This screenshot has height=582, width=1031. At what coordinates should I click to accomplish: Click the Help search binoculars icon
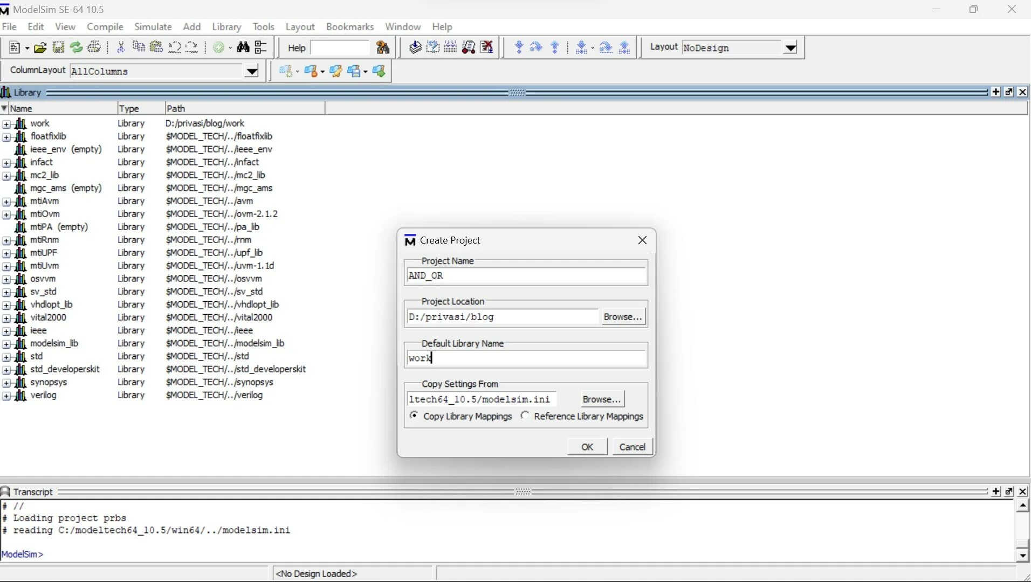pos(382,47)
